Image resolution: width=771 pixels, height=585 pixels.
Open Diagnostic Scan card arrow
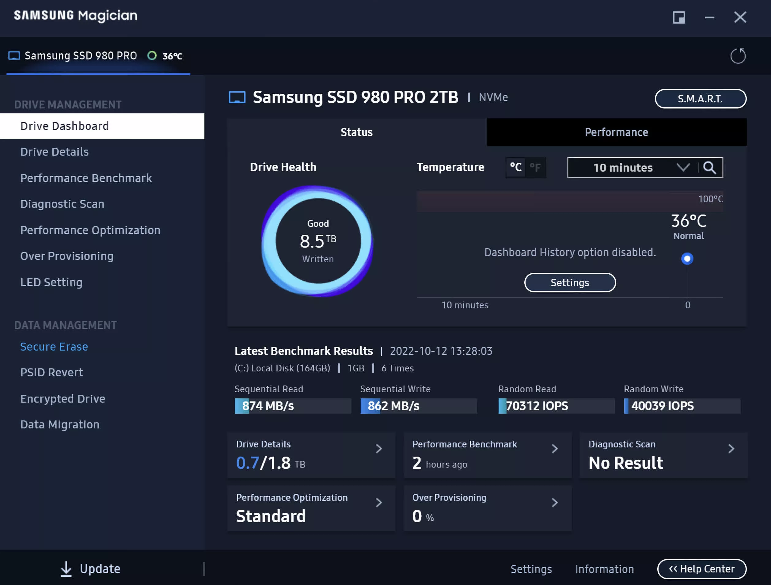click(x=731, y=449)
